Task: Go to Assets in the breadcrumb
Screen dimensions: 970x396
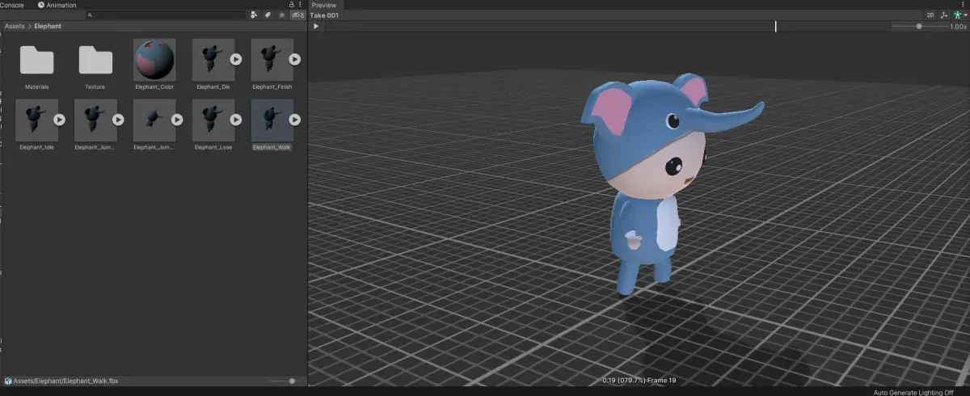Action: [x=15, y=27]
